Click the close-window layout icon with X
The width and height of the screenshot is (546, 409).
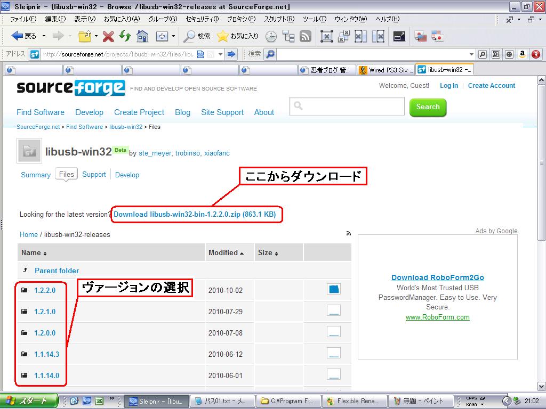tap(326, 36)
